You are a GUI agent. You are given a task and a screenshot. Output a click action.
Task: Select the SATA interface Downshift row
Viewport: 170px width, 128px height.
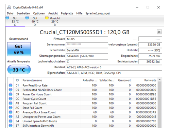tap(83, 126)
